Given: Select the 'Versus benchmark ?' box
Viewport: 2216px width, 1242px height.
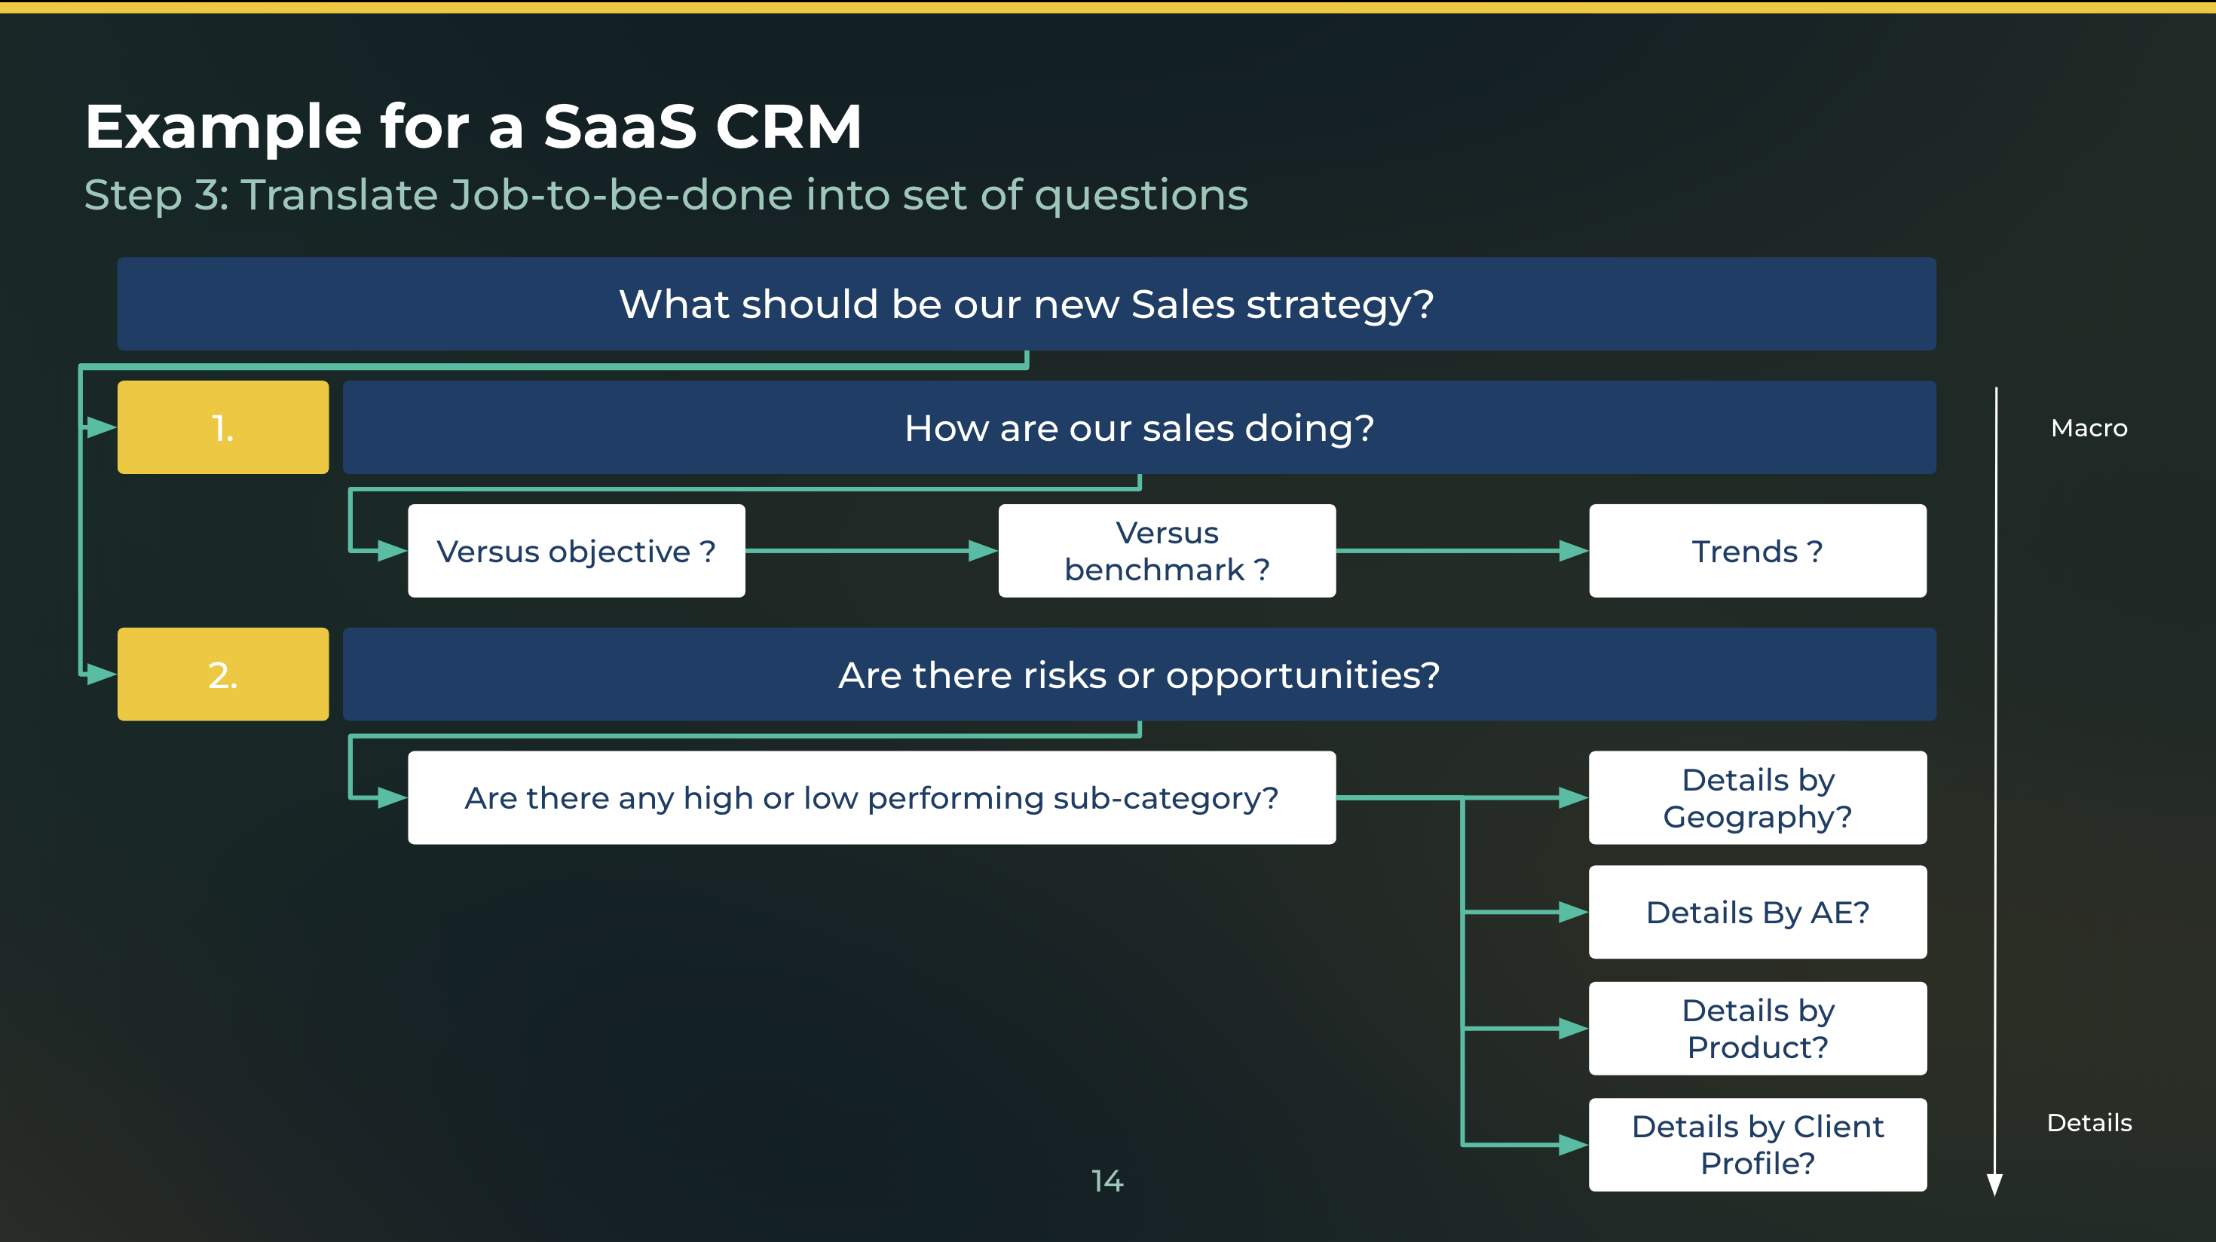Looking at the screenshot, I should click(x=1165, y=550).
